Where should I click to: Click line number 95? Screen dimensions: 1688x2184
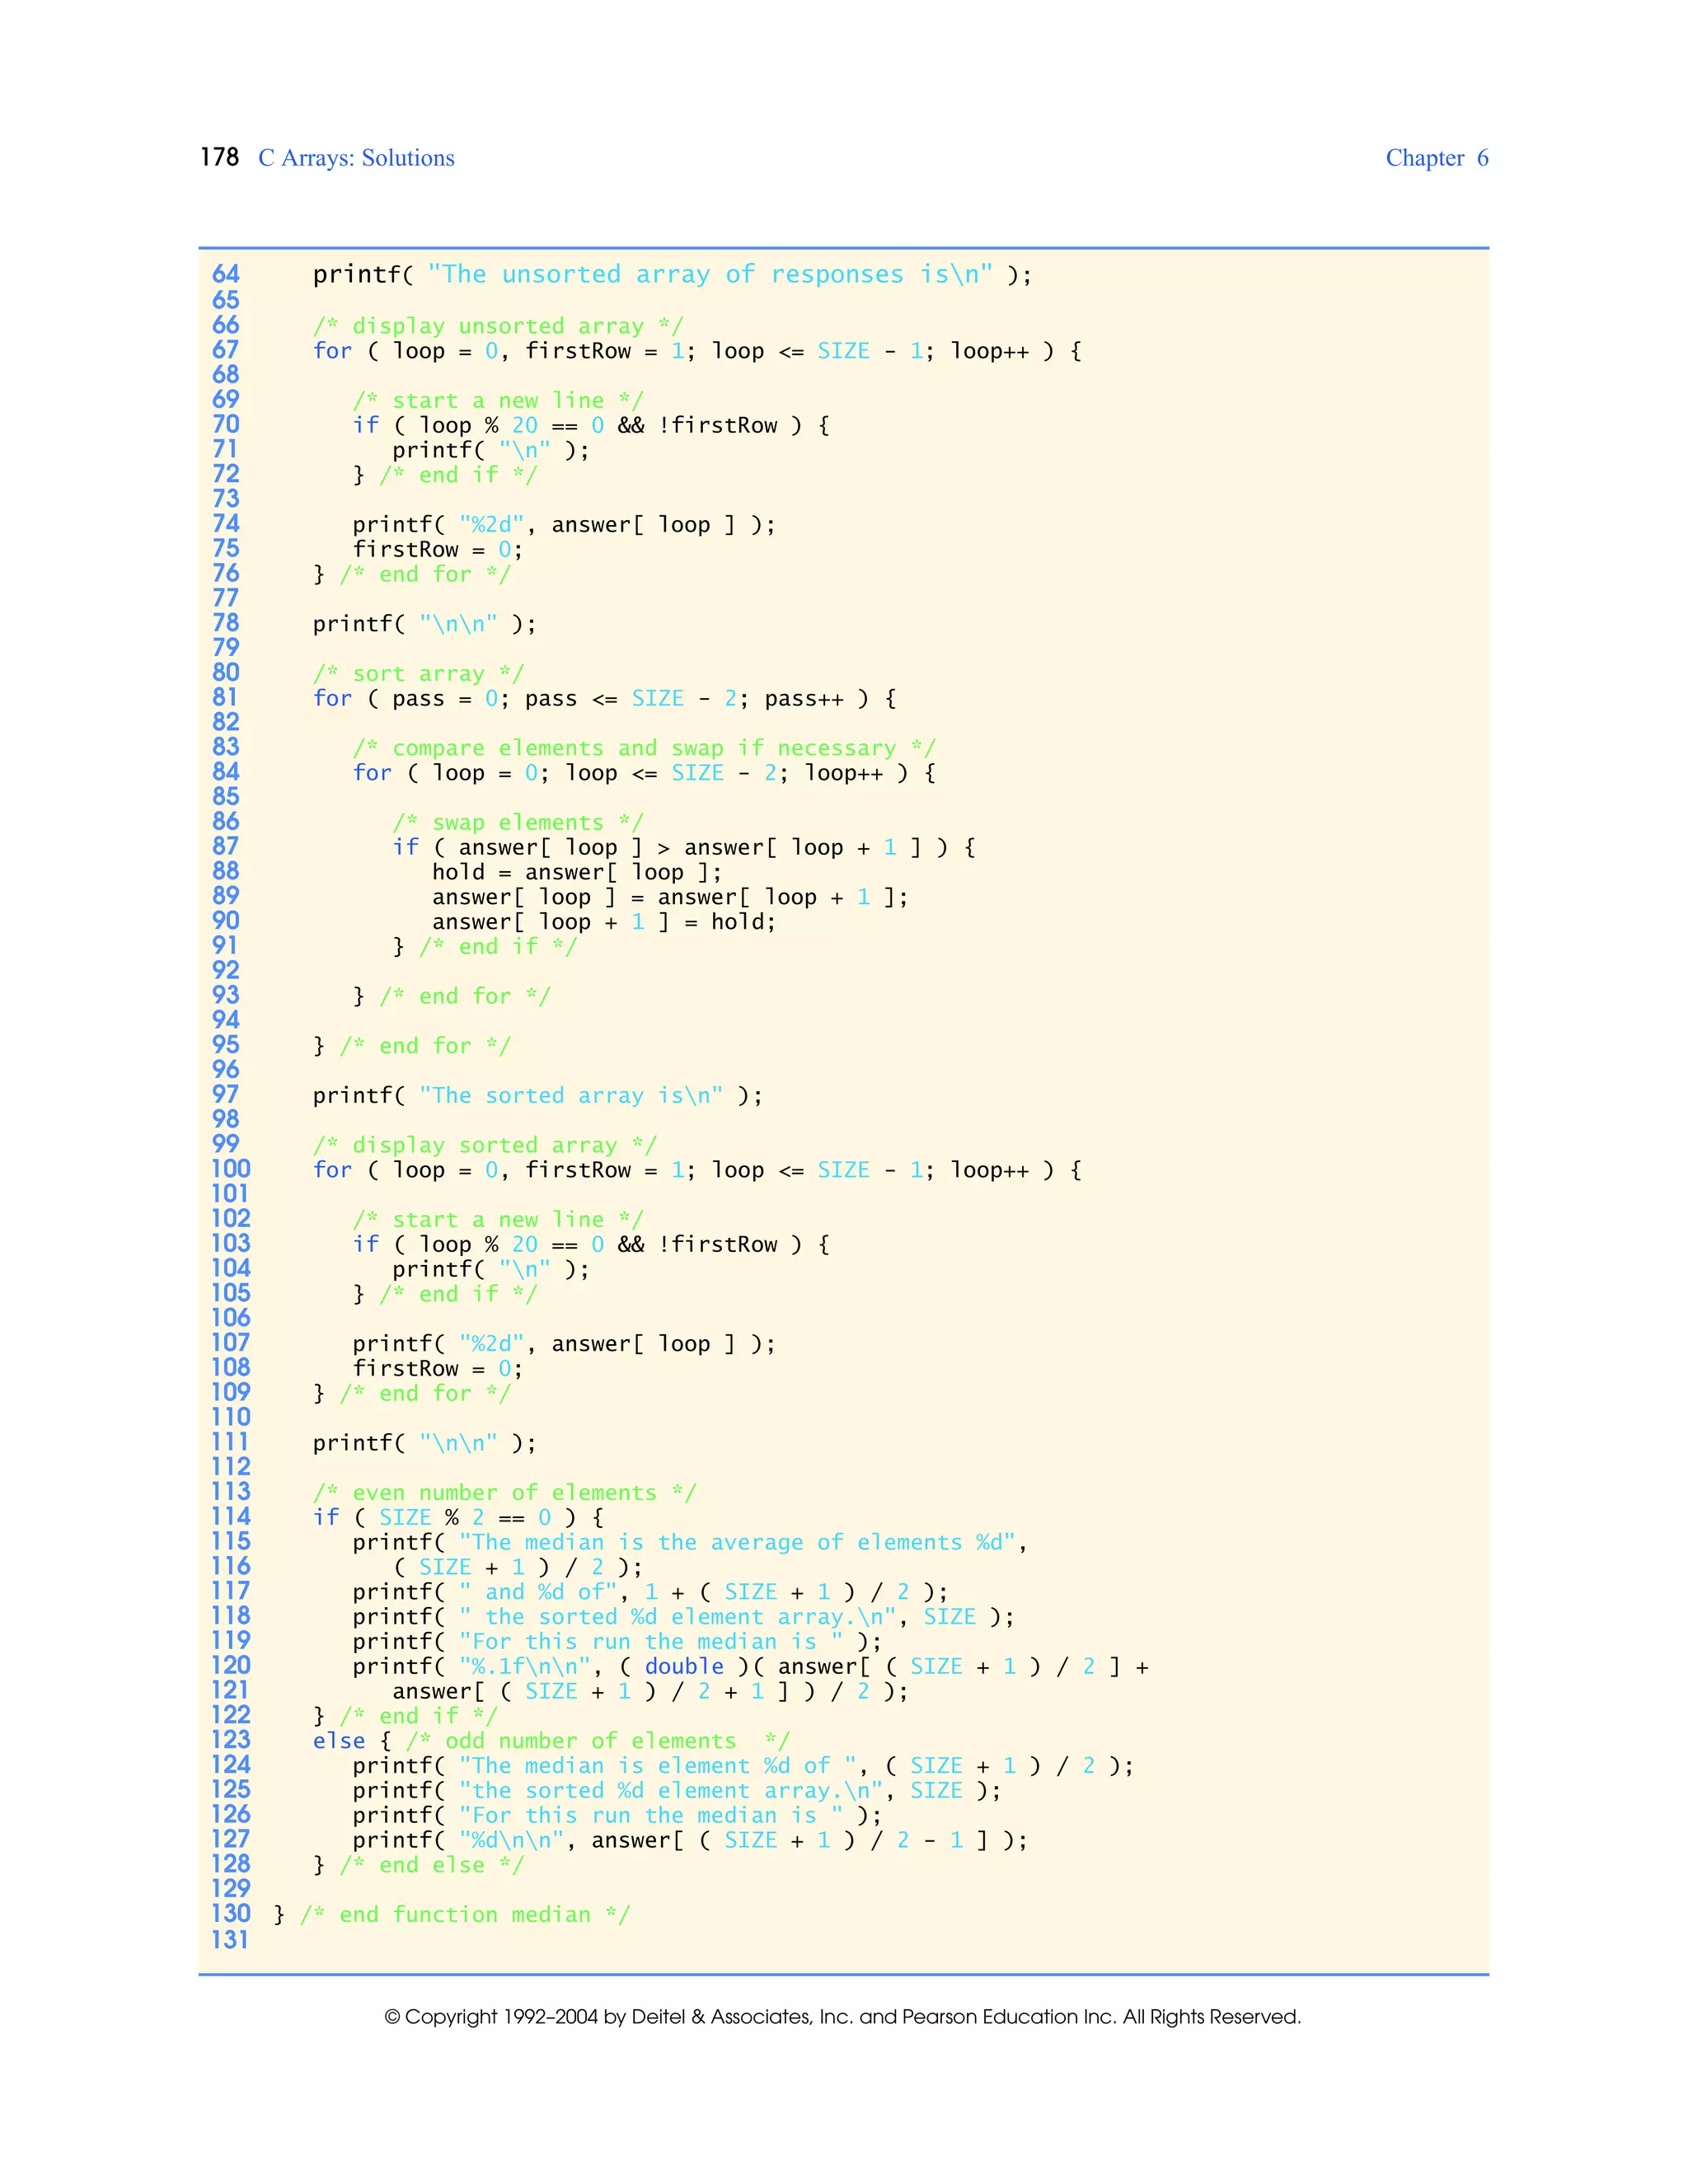(226, 1044)
